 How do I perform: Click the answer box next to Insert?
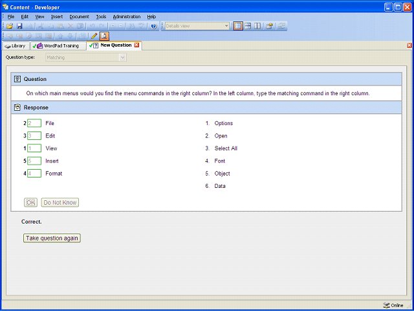click(34, 161)
